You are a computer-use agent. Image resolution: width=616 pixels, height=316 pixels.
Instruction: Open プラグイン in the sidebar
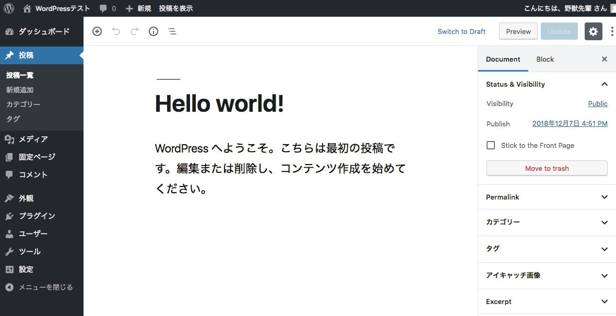(x=42, y=216)
